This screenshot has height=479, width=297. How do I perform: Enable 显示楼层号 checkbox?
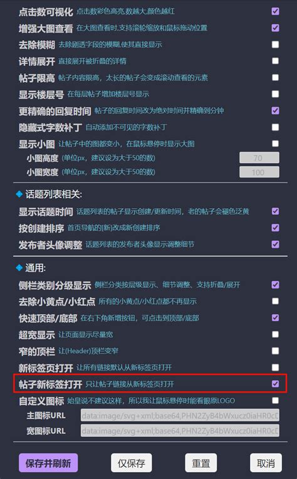tap(275, 94)
